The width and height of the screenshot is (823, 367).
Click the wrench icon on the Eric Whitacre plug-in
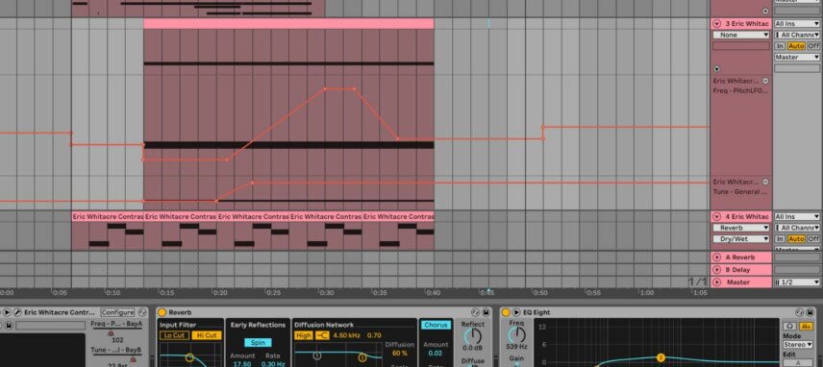[18, 312]
